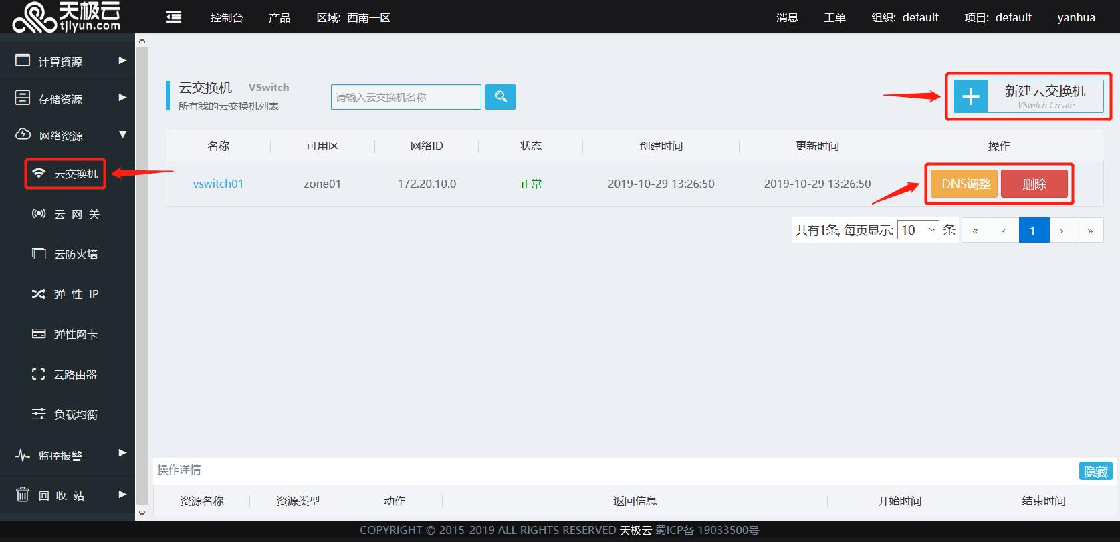Open 弹性 IP in the sidebar

coord(67,294)
